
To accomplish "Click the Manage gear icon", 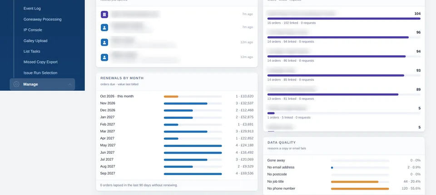I will coord(16,84).
